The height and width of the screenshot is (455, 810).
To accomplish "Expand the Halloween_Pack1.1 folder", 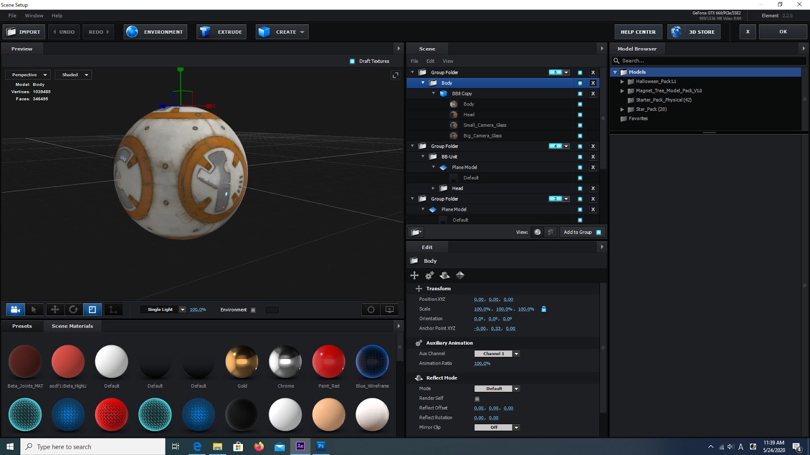I will coord(622,81).
